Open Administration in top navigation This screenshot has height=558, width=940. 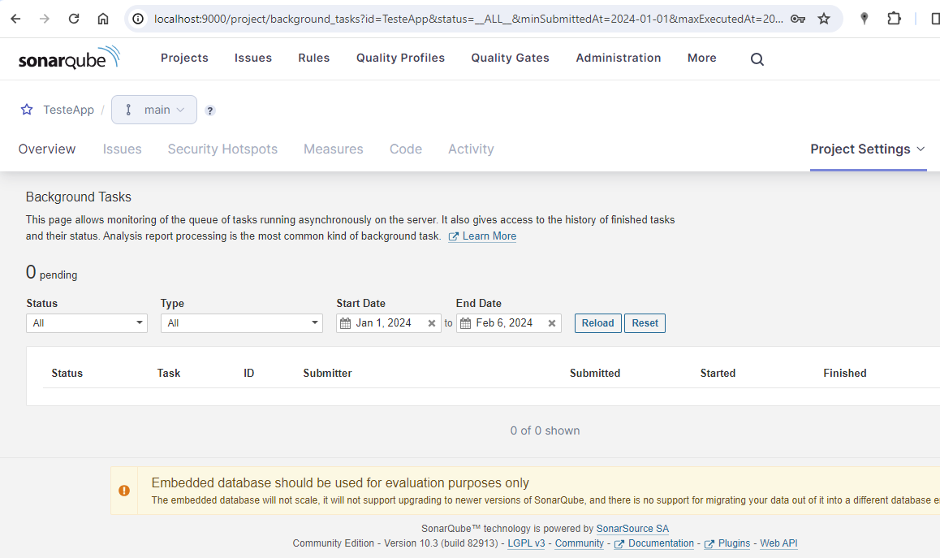pos(618,58)
